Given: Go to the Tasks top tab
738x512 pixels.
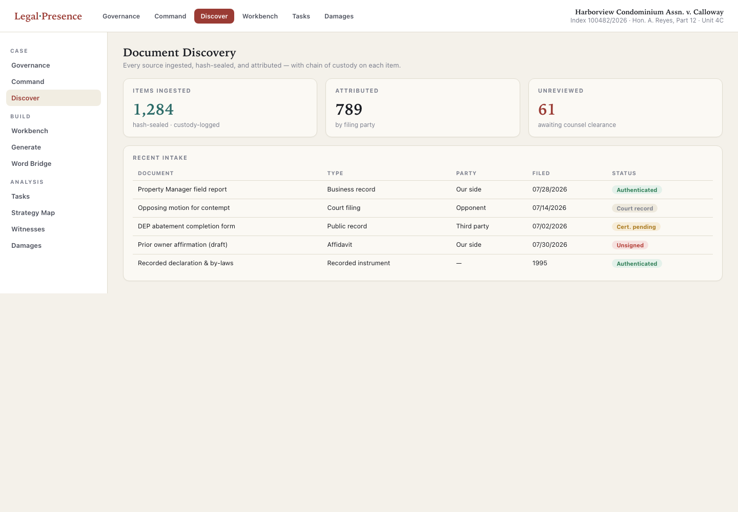Looking at the screenshot, I should [x=301, y=16].
